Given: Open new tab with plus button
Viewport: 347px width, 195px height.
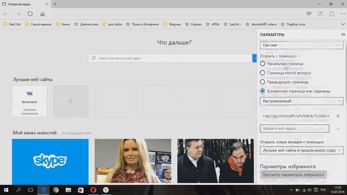Looking at the screenshot, I should coord(55,4).
